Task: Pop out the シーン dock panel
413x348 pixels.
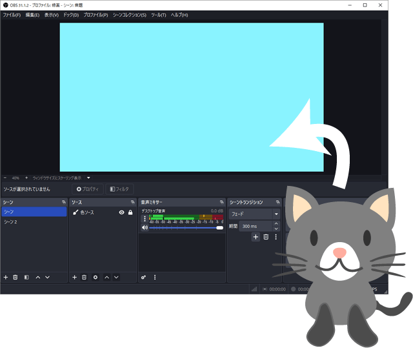Action: (64, 202)
